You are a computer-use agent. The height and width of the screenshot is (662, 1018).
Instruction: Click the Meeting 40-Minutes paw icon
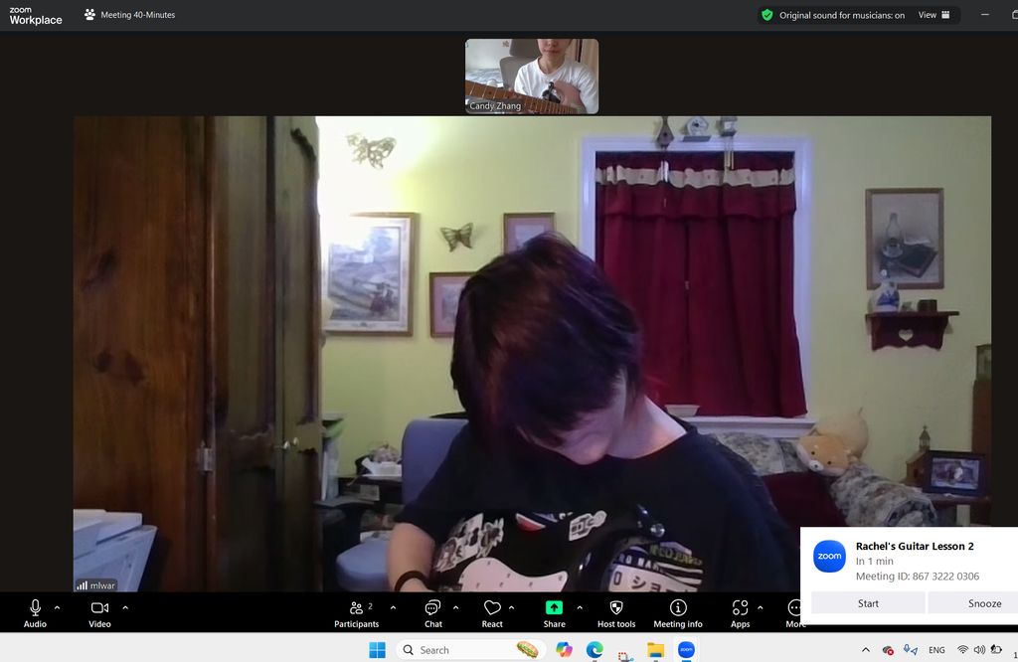[x=90, y=15]
